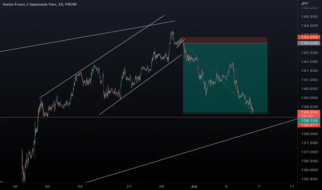Click the 144.000 price axis value
The height and width of the screenshot is (190, 322).
tap(309, 26)
